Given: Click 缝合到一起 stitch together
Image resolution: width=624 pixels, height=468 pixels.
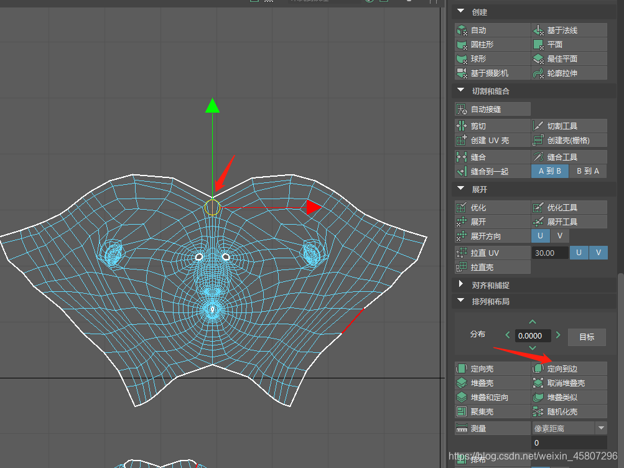Looking at the screenshot, I should (493, 172).
